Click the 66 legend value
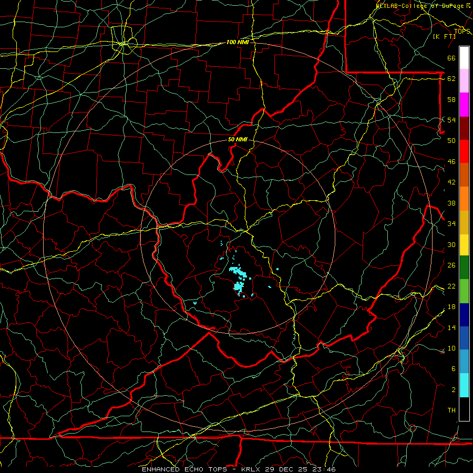 point(451,58)
